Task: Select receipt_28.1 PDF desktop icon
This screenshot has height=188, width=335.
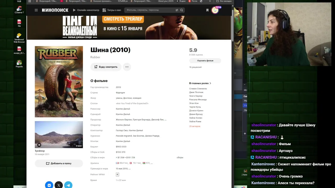Action: [x=19, y=50]
